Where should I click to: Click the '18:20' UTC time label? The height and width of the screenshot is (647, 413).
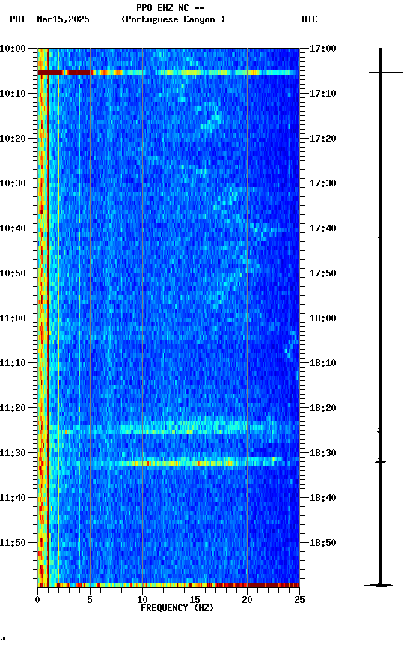click(322, 408)
